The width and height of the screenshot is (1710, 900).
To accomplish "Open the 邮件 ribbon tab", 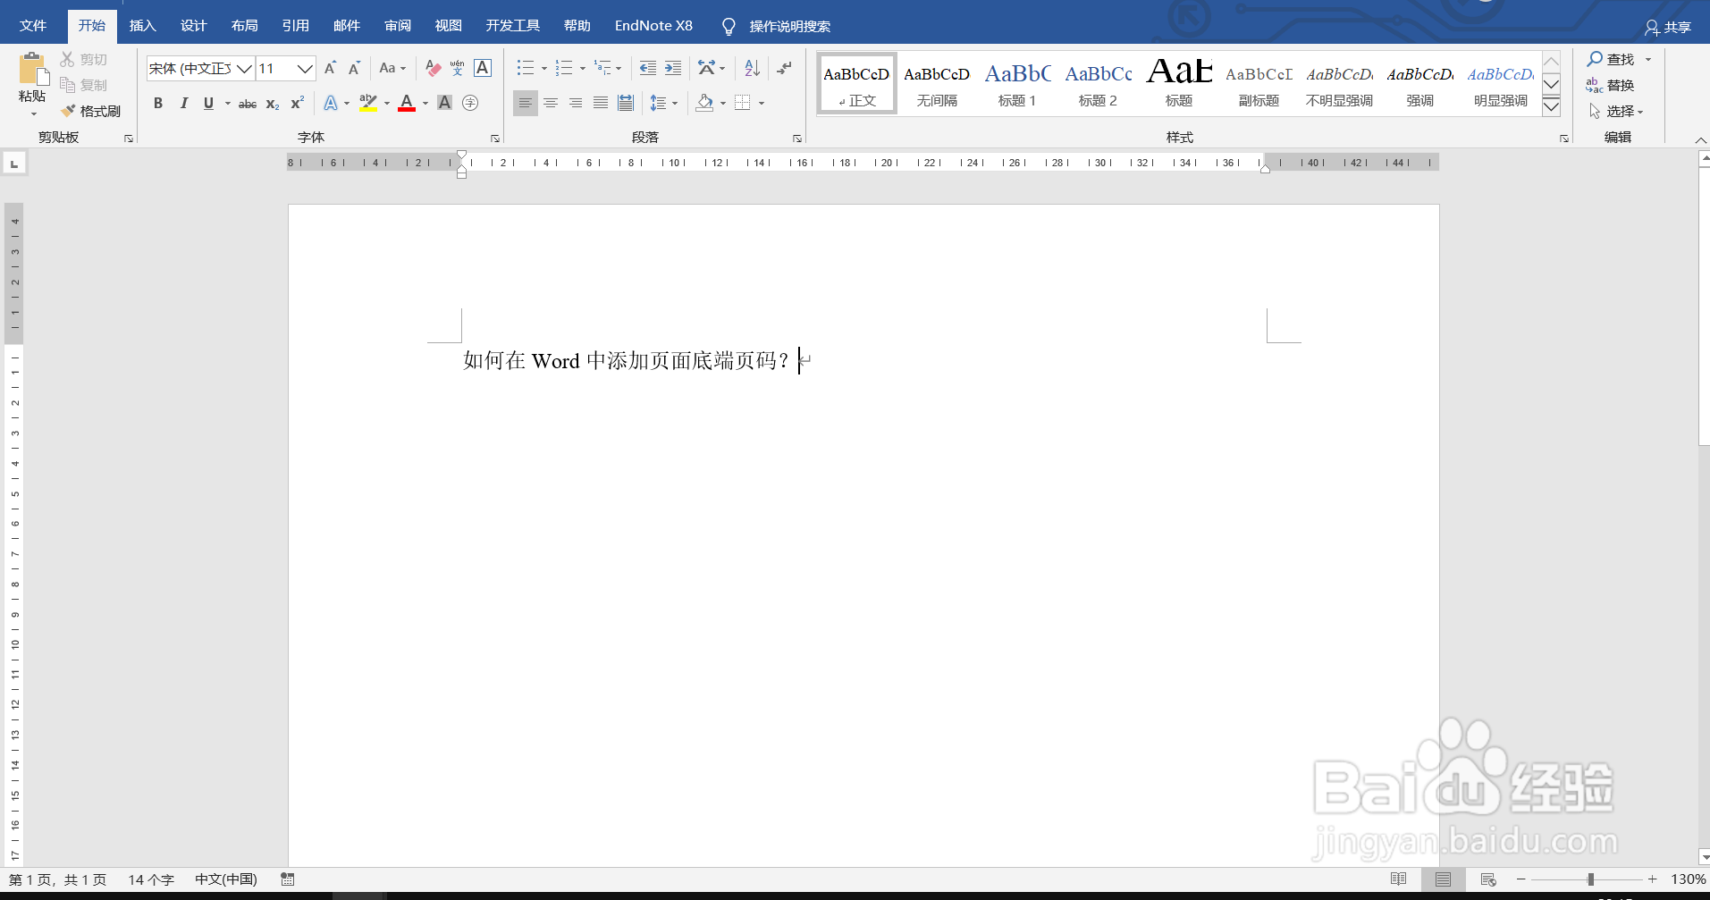I will point(346,25).
